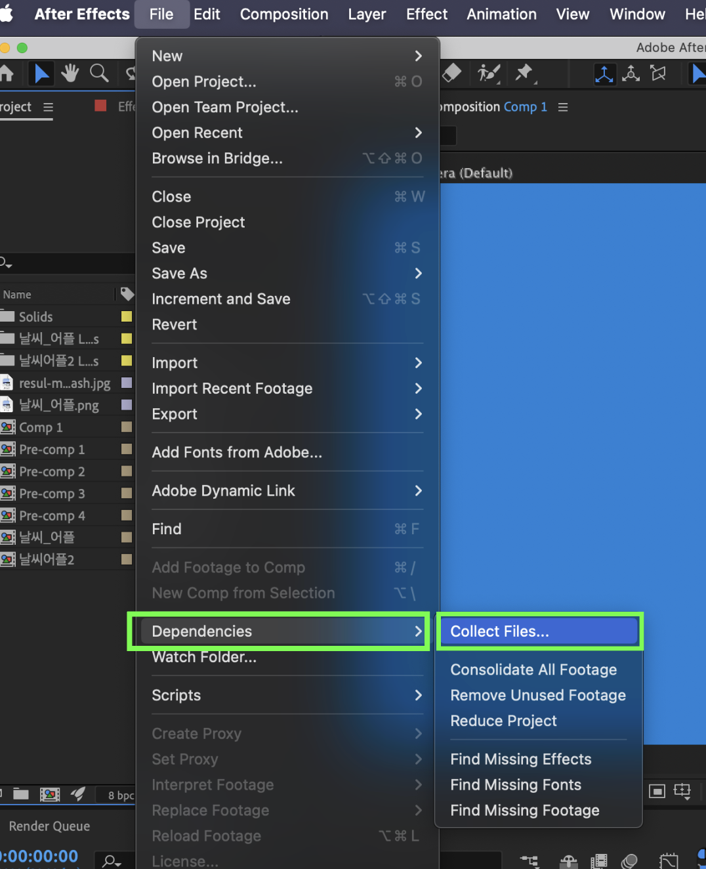Select the Eraser tool
The height and width of the screenshot is (869, 706).
[x=452, y=72]
